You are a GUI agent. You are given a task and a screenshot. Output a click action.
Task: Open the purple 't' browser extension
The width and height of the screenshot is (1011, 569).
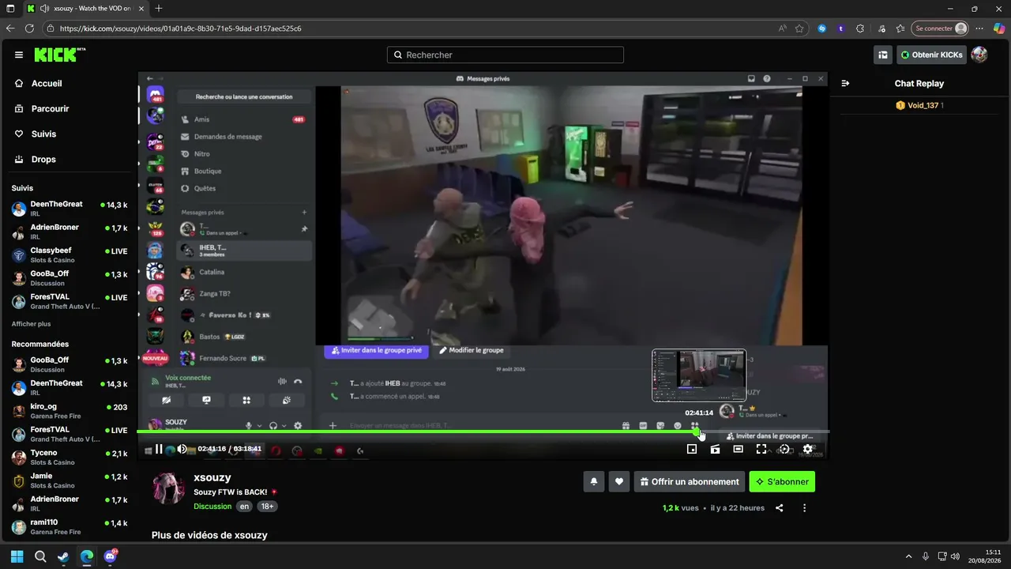[841, 28]
